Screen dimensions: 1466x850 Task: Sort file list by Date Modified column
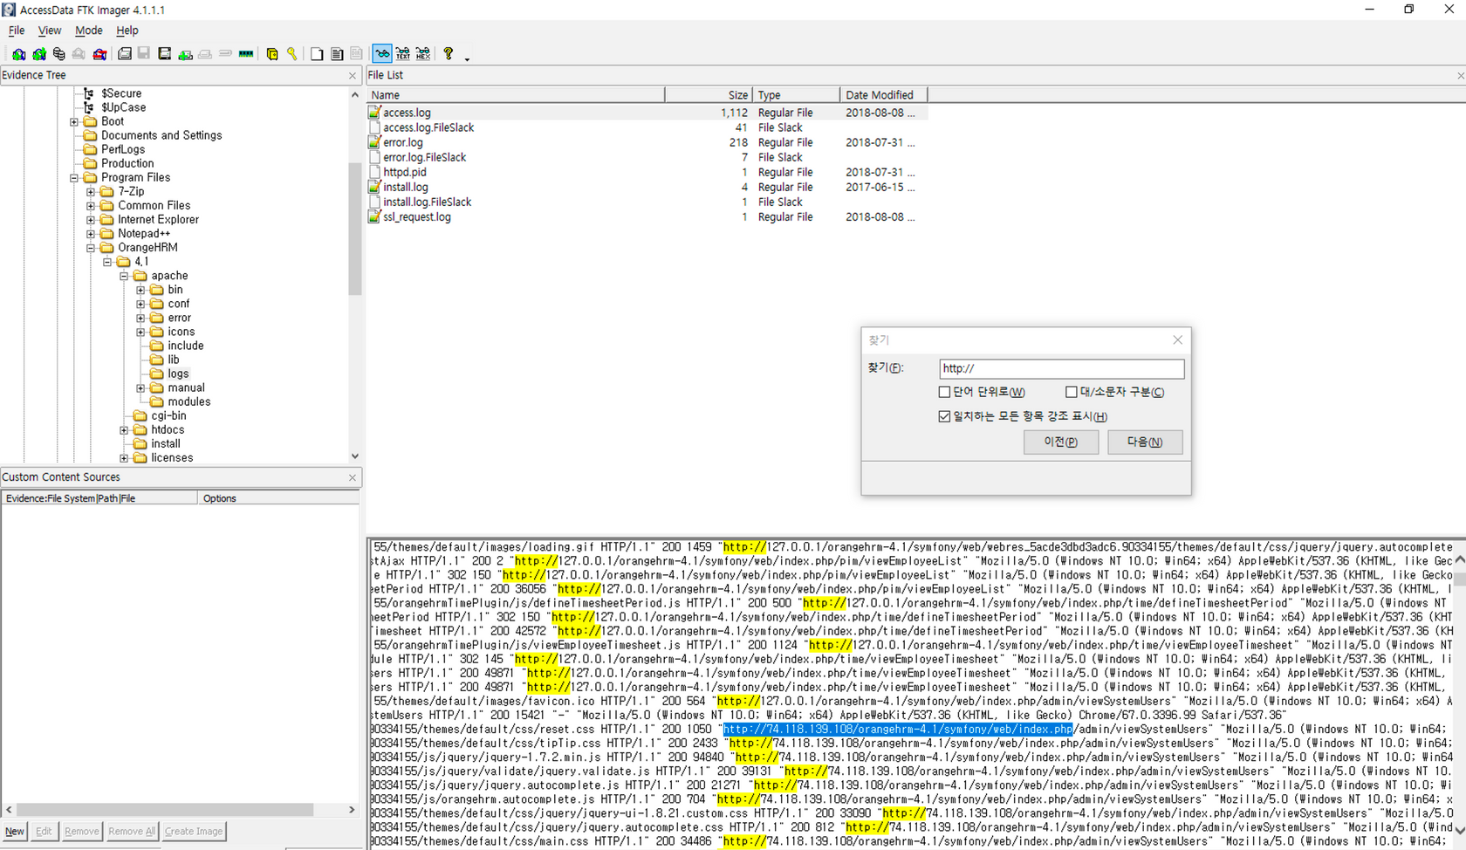[x=883, y=95]
